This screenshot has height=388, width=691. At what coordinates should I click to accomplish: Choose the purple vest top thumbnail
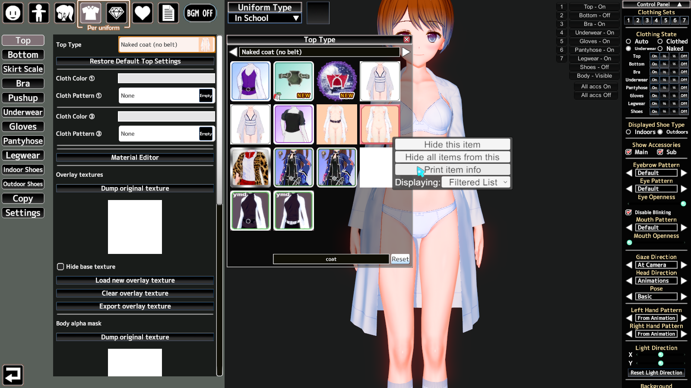point(250,81)
